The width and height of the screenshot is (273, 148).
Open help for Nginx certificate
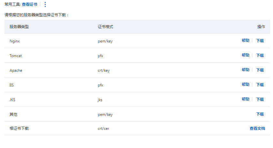click(246, 41)
